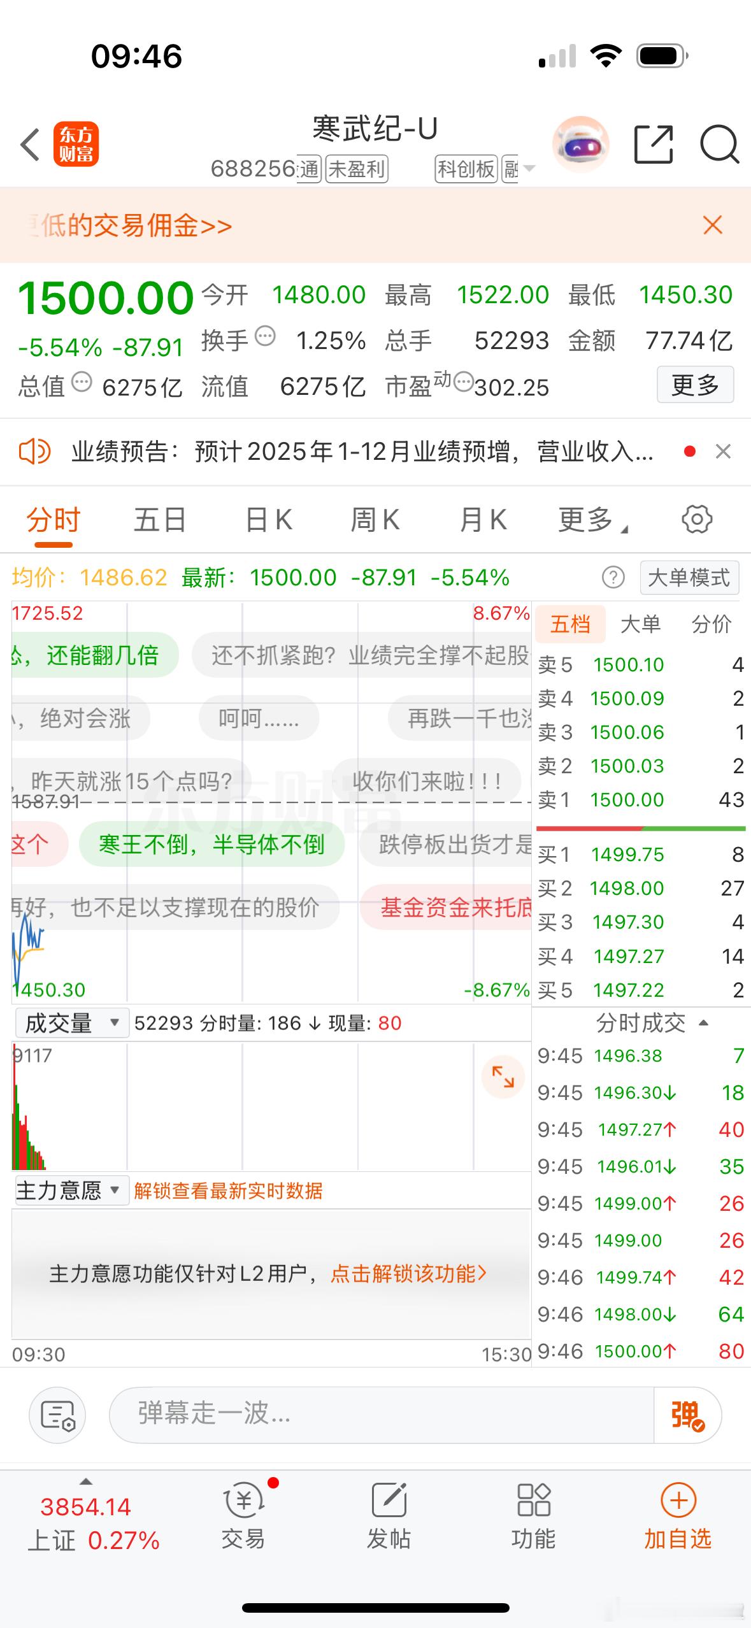
Task: Open the 业绩预告 announcement text
Action: pos(362,452)
